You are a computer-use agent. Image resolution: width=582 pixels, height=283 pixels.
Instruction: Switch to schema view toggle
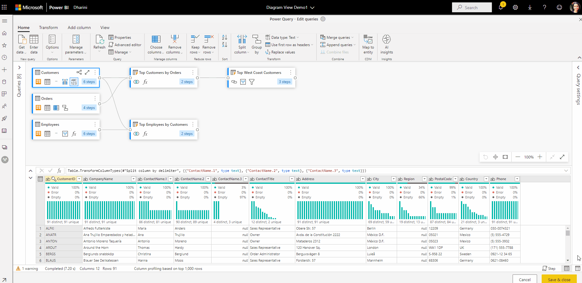pos(577,269)
